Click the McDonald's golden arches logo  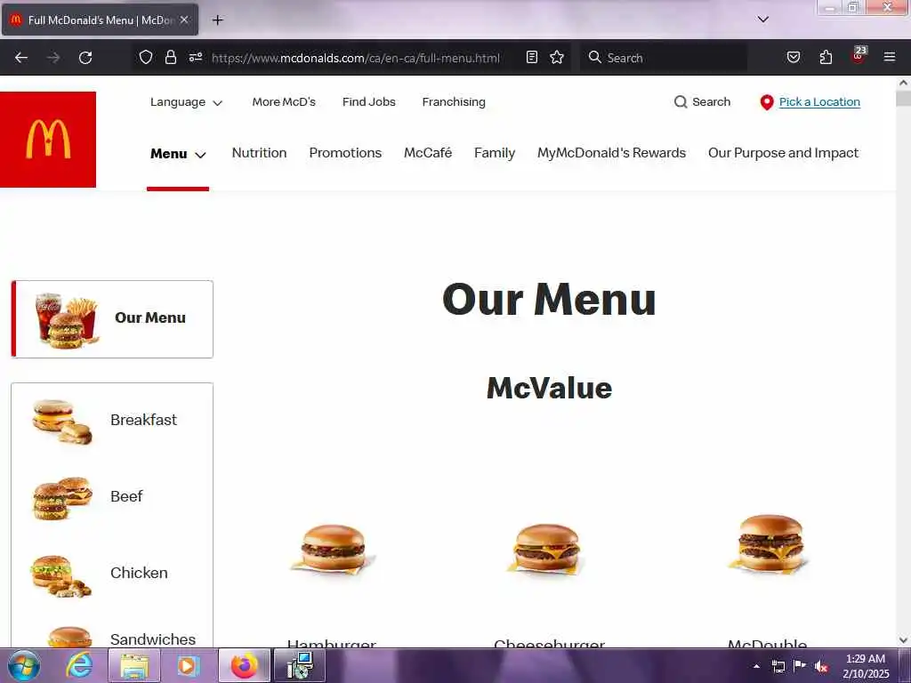pos(48,140)
